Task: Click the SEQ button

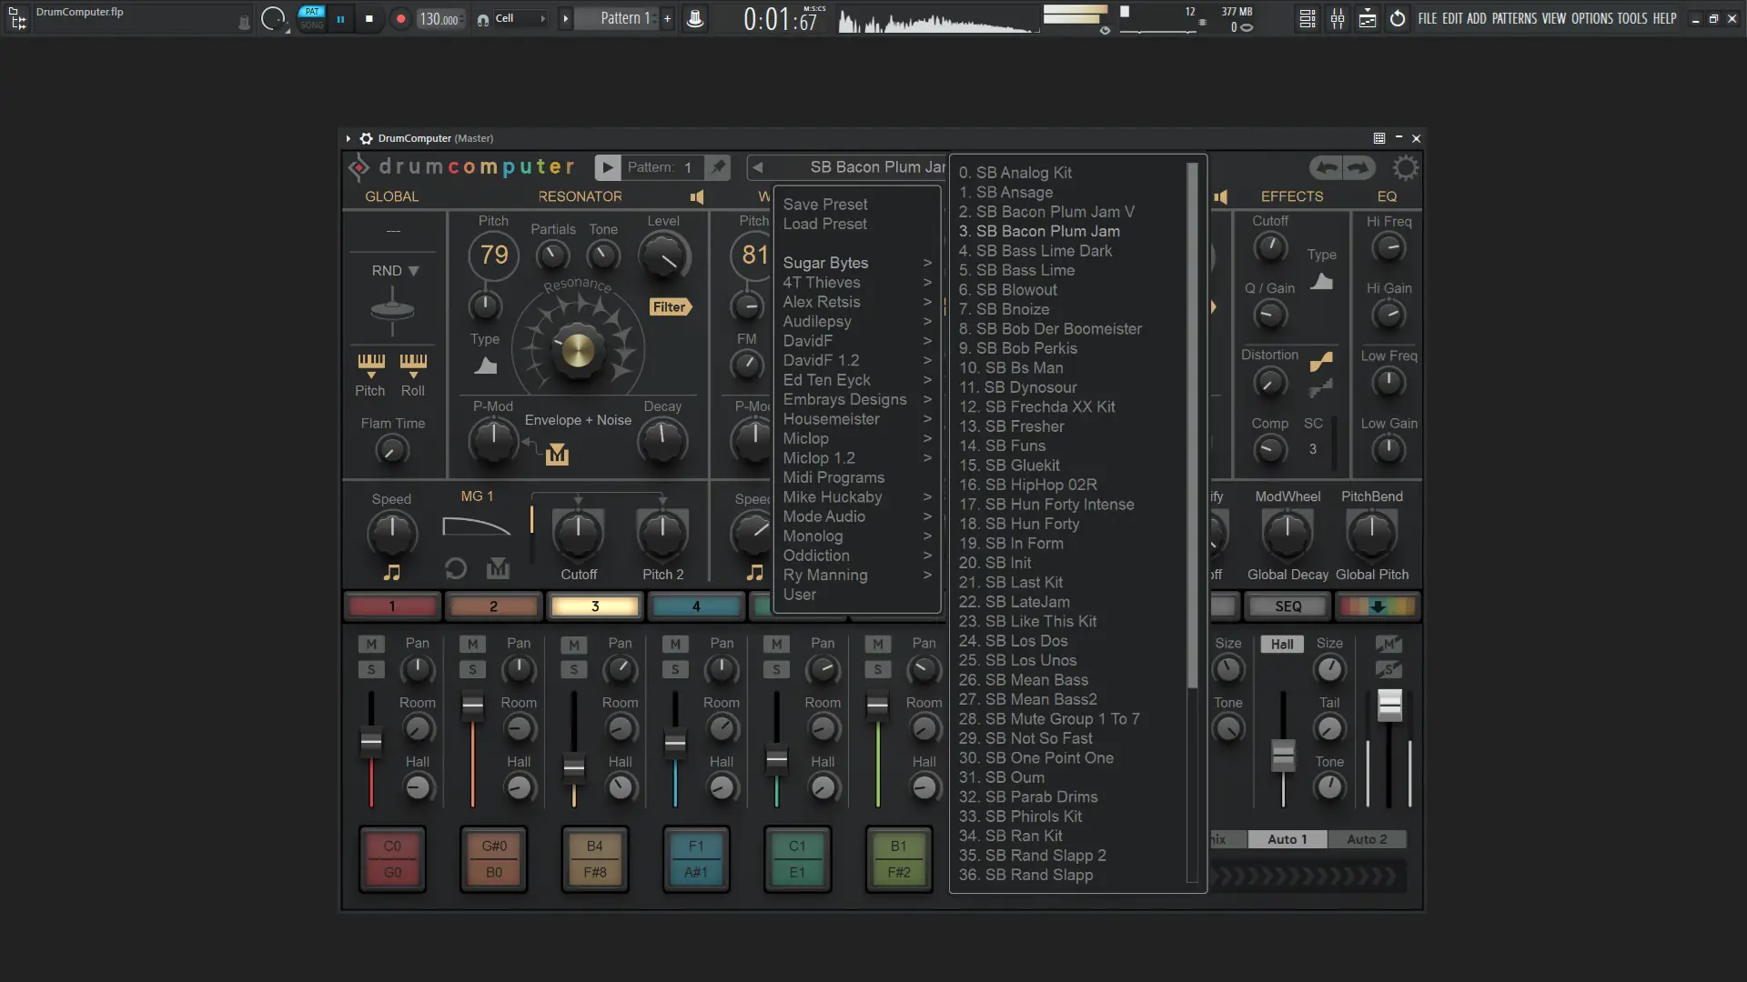Action: point(1288,606)
